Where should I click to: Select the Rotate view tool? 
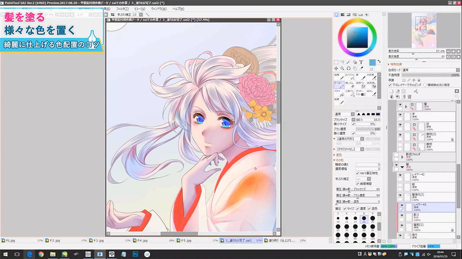tap(348, 68)
